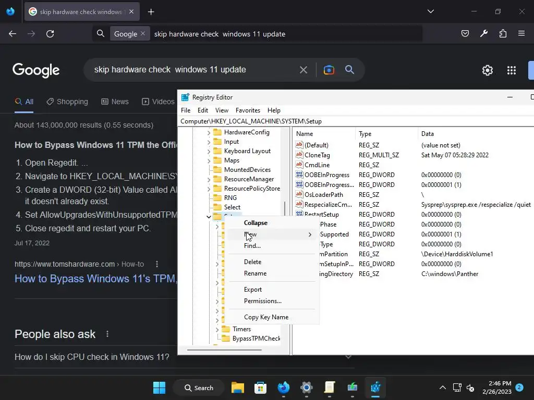Screen dimensions: 534x400
Task: Click the registry address path bar
Action: pos(356,121)
